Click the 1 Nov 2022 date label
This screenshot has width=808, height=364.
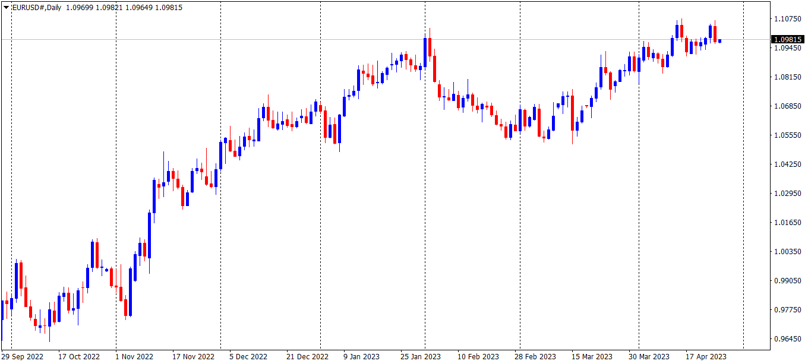pyautogui.click(x=134, y=357)
